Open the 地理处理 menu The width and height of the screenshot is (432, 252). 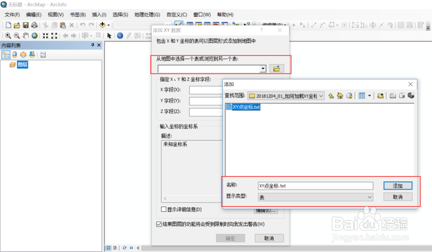(x=147, y=14)
